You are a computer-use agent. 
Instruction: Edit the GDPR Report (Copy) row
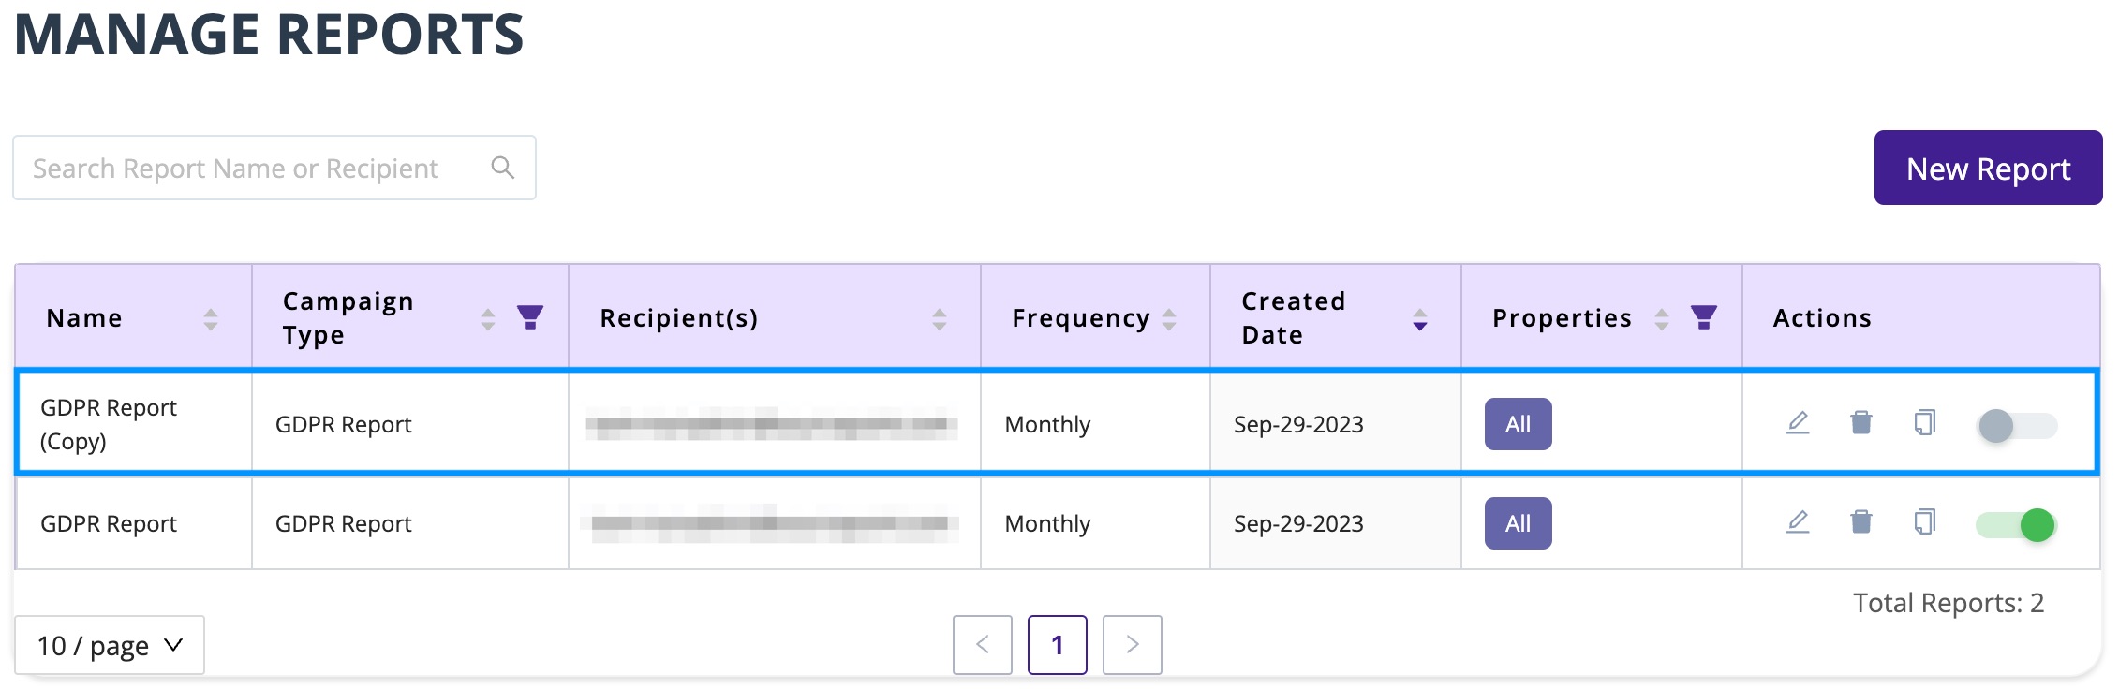tap(1797, 423)
